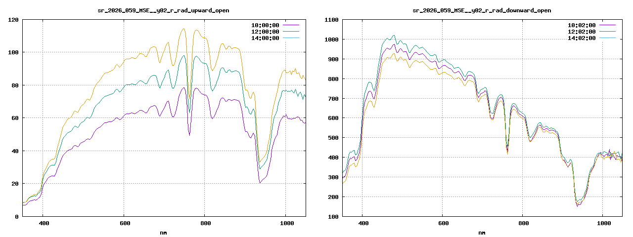Click the 600 x-axis tick on right chart

[443, 224]
